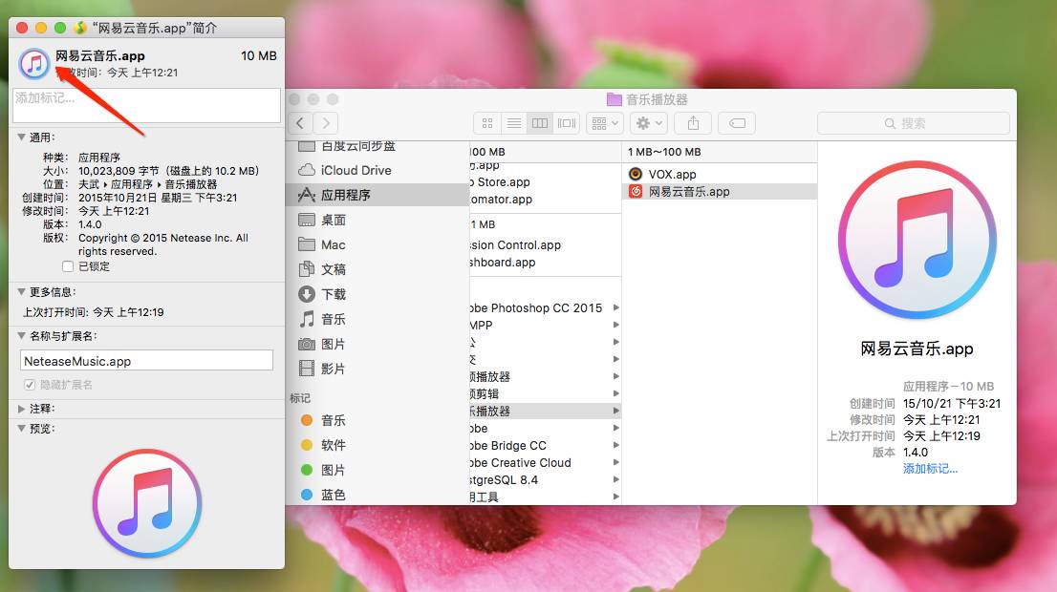The width and height of the screenshot is (1057, 592).
Task: Click the 添加标记… link in the preview pane
Action: [930, 469]
